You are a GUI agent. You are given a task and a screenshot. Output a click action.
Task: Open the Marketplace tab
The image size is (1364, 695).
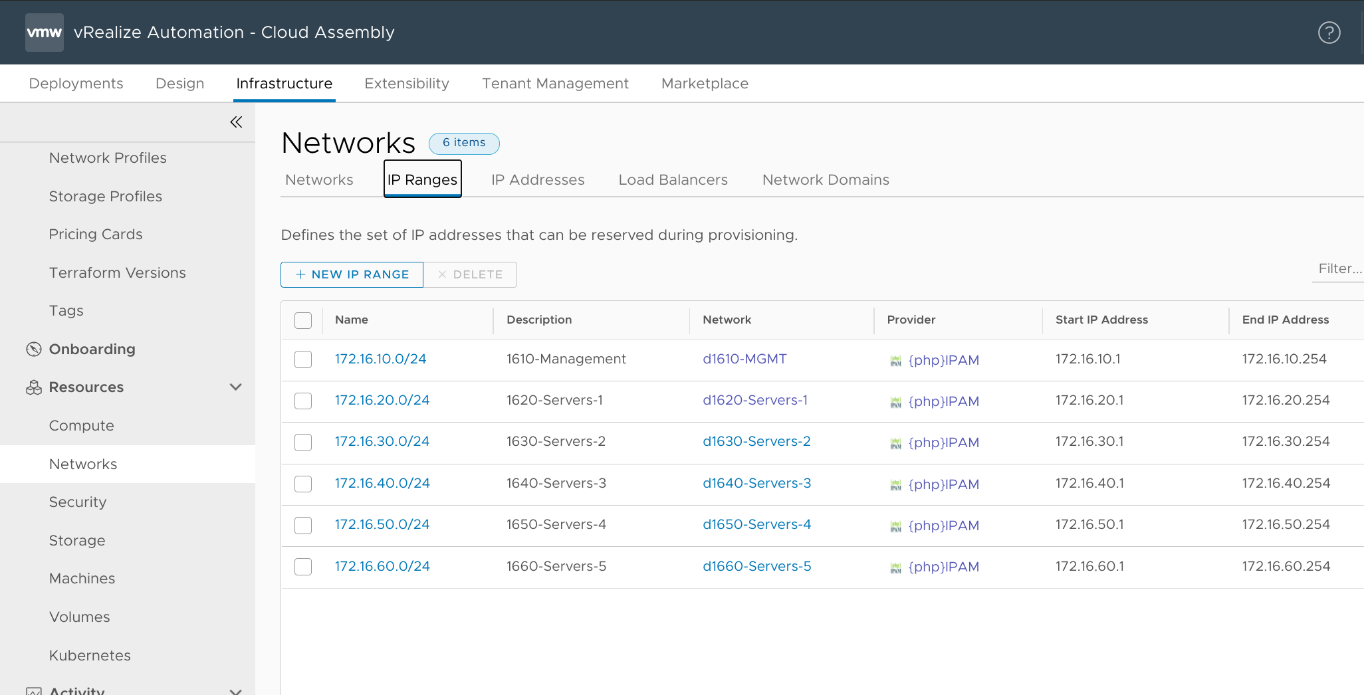pos(705,84)
